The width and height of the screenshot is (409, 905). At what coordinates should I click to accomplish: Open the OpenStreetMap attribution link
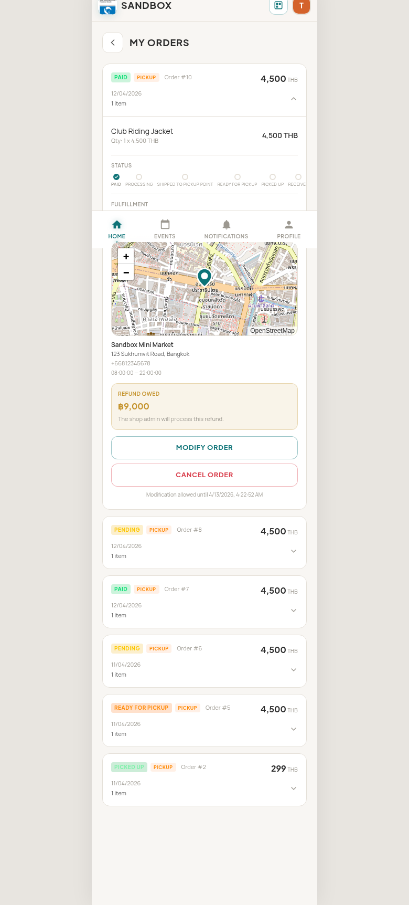point(272,331)
